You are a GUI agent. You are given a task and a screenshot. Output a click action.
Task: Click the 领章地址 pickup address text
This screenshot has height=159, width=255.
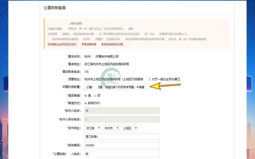132,79
